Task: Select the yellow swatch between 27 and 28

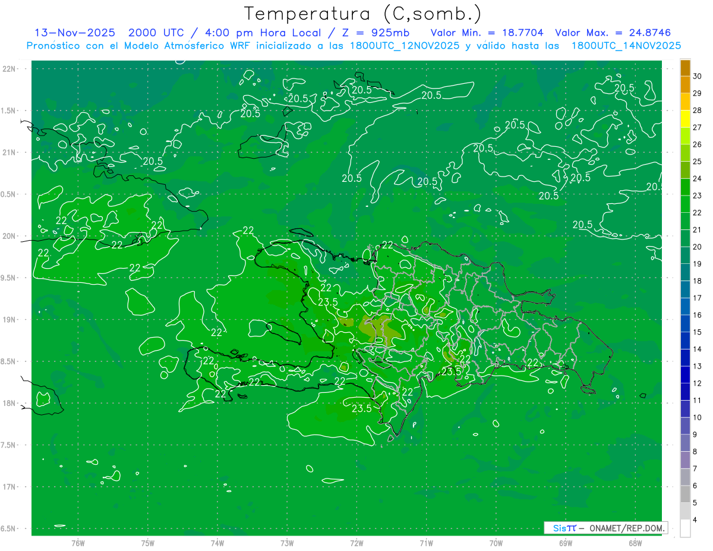Action: [x=685, y=119]
